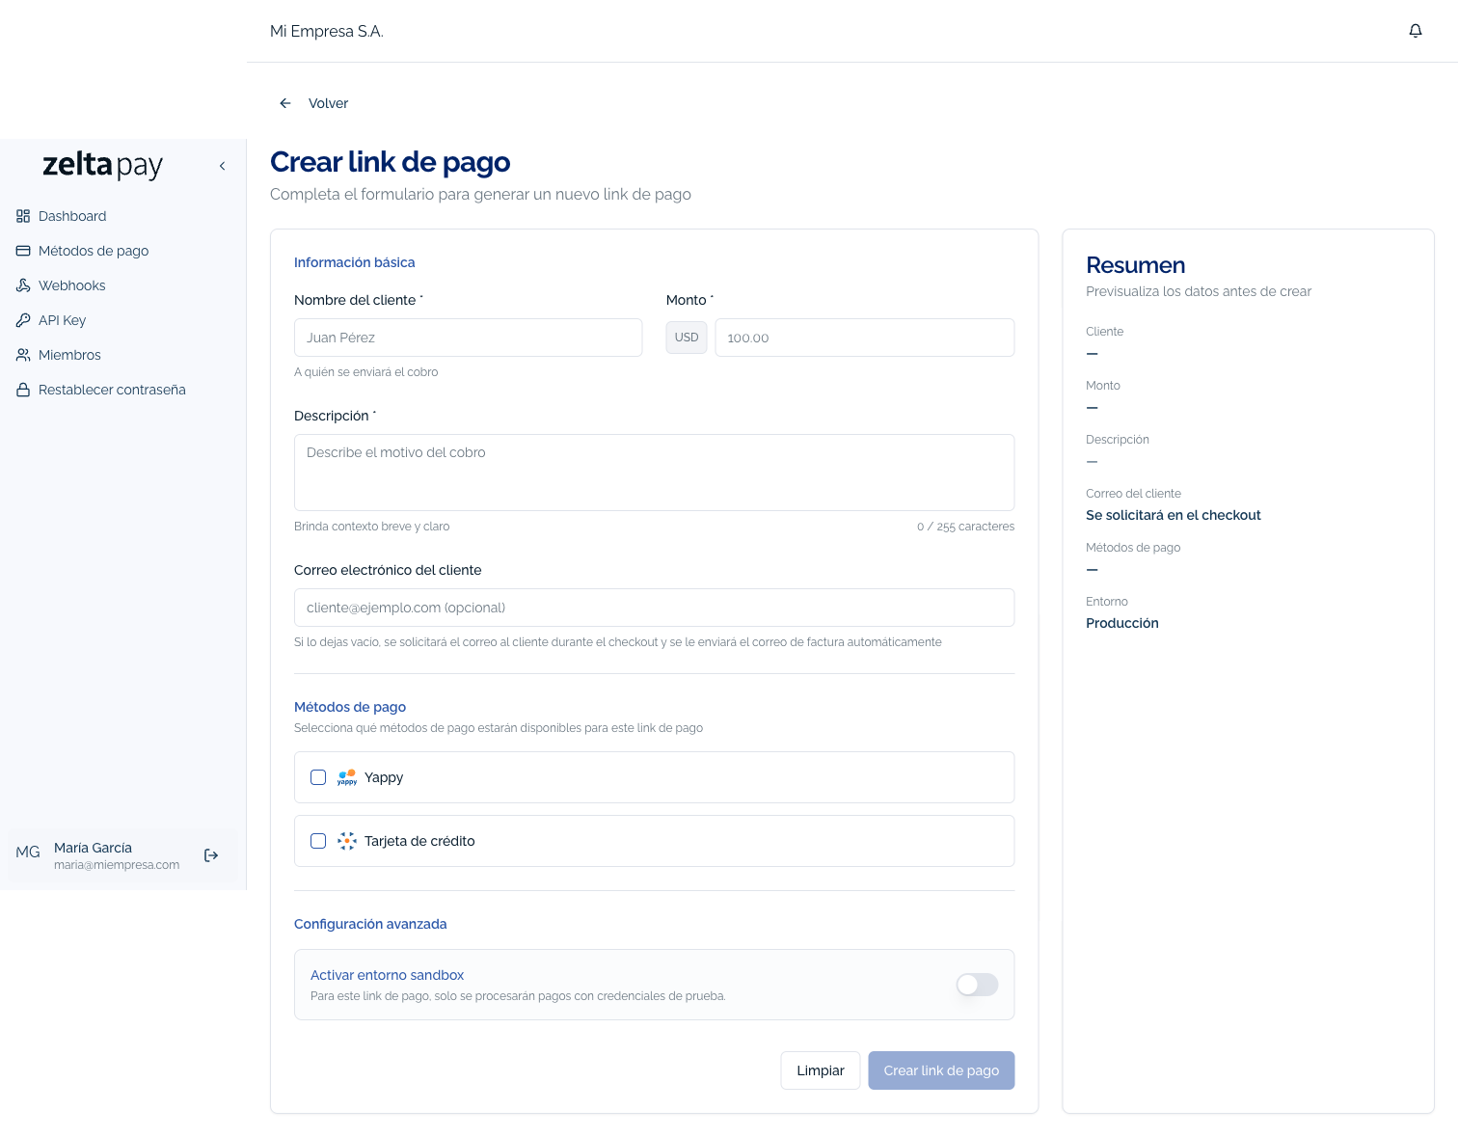This screenshot has height=1137, width=1458.
Task: Click the Yappy payment method logo
Action: coord(346,776)
